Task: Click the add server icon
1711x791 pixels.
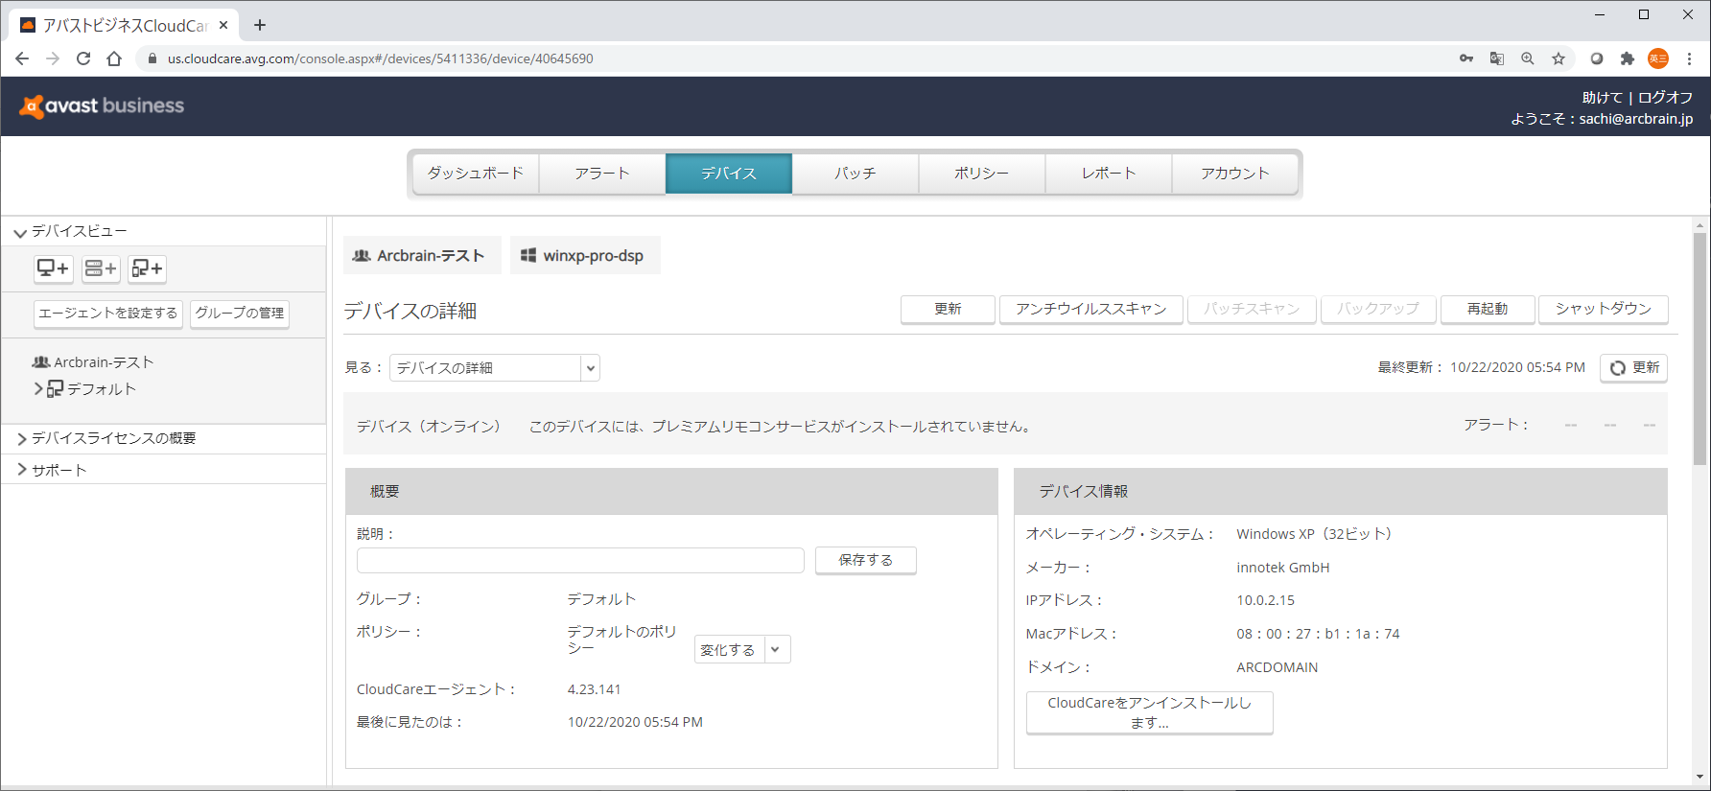Action: coord(101,268)
